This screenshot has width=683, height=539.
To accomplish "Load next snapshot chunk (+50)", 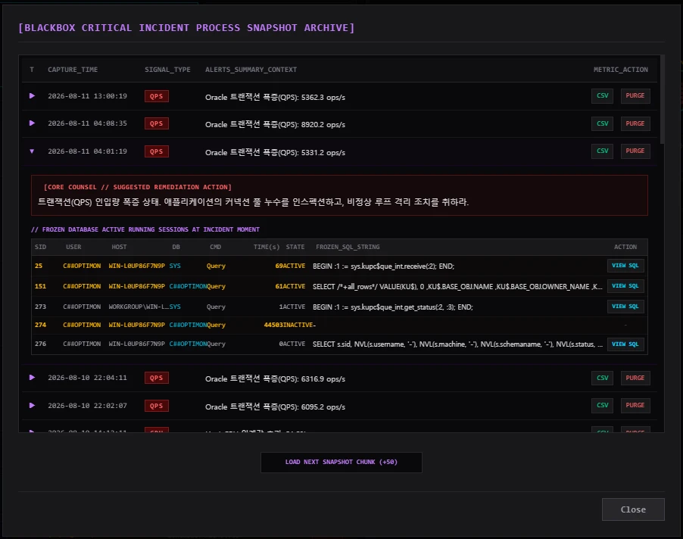I will [x=341, y=462].
